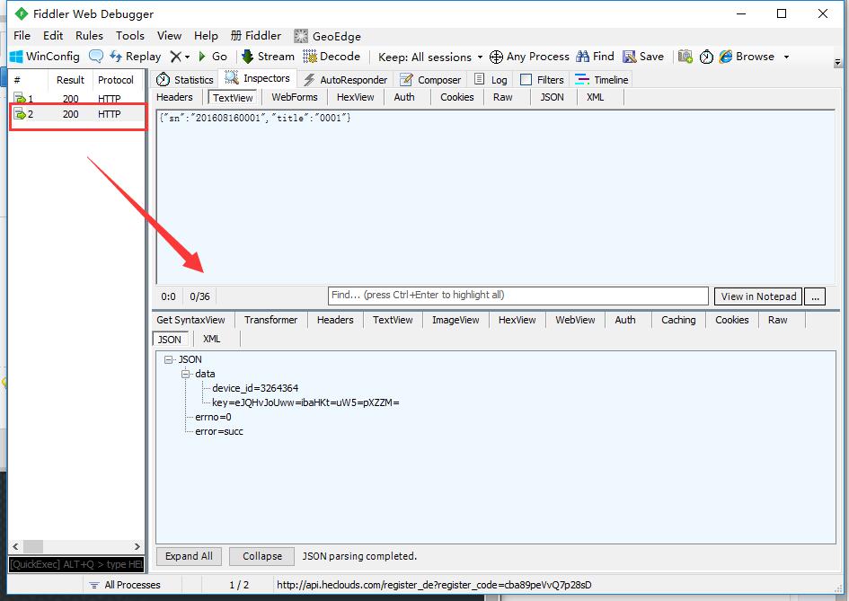849x601 pixels.
Task: Collapse the JSON root tree node
Action: (x=168, y=359)
